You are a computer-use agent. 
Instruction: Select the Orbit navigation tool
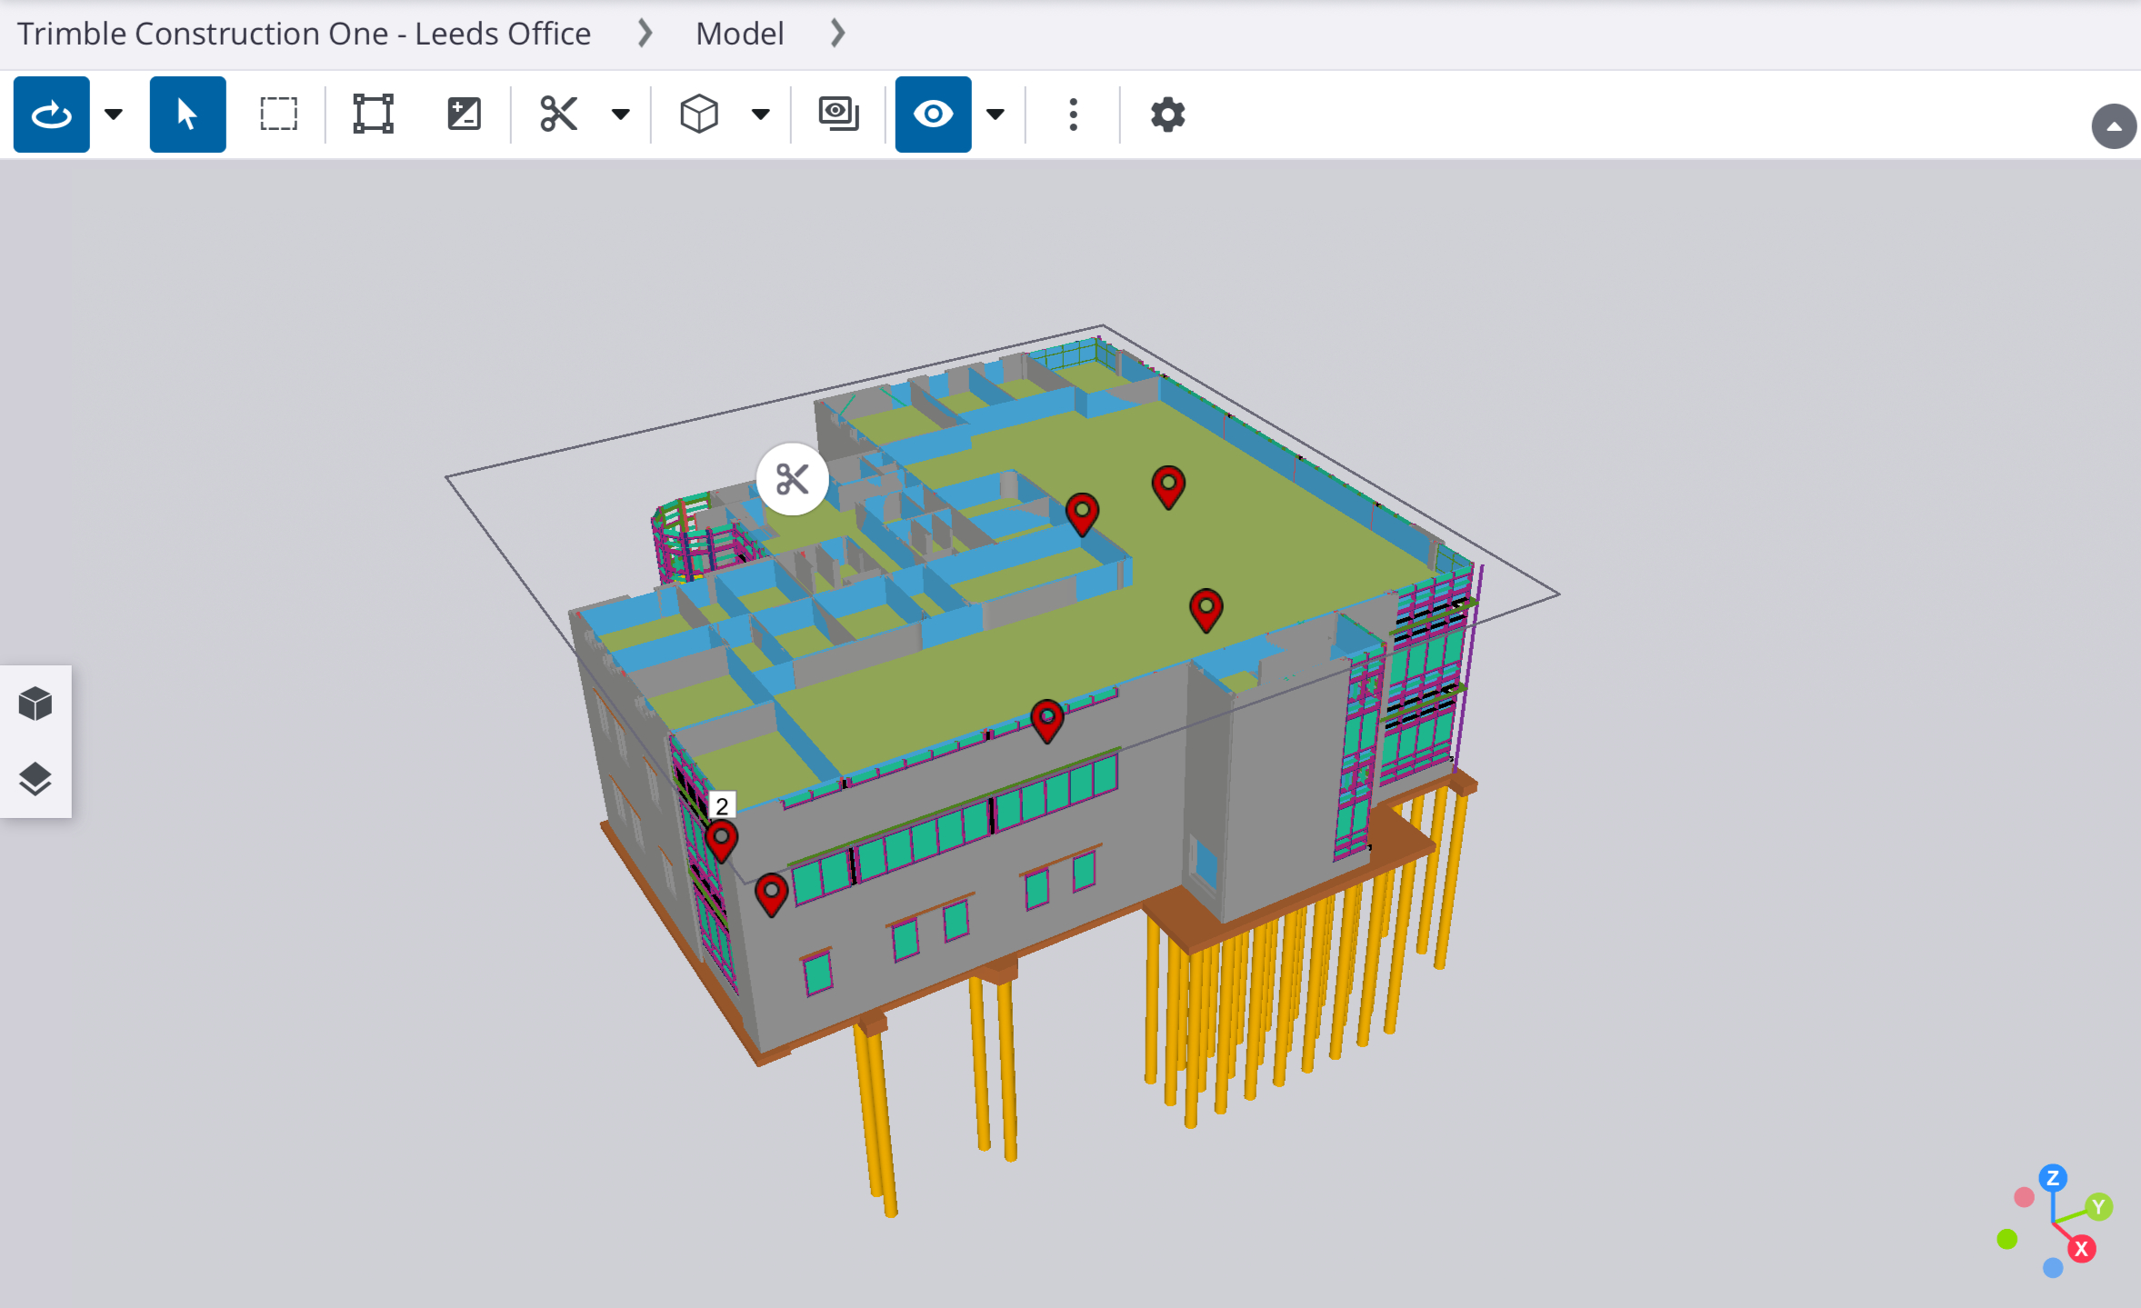51,115
